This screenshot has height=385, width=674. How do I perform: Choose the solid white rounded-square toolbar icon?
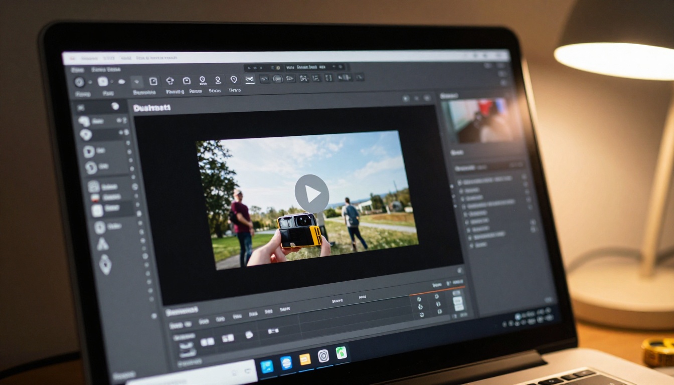pyautogui.click(x=103, y=82)
